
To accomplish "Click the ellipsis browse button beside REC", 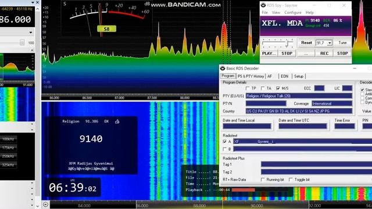I will (306, 53).
